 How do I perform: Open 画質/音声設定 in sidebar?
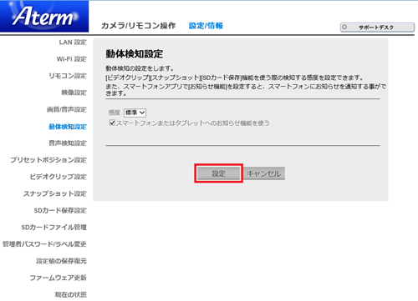click(67, 109)
